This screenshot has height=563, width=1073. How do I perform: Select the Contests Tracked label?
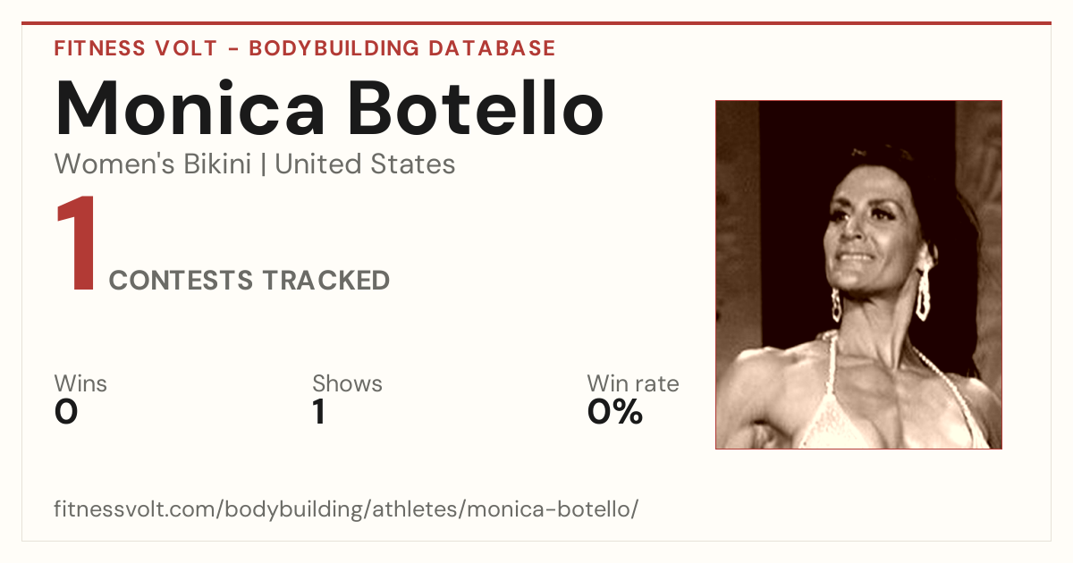(x=249, y=281)
